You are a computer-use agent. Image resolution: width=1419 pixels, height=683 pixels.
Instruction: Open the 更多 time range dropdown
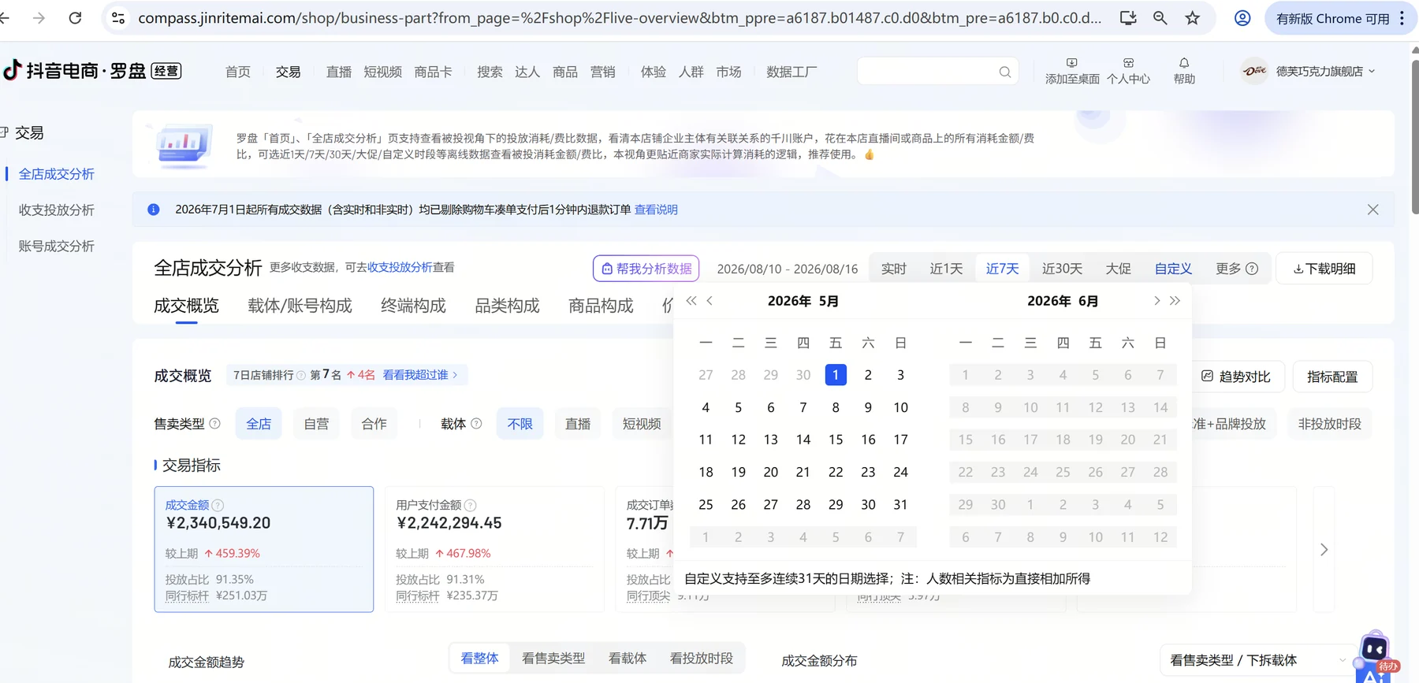1236,269
